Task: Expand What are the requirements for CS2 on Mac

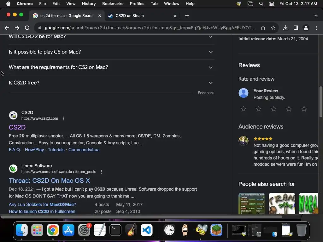Action: [111, 67]
